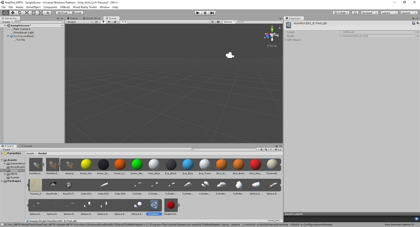Expand the SingleColo asset arrow
Image resolution: width=420 pixels, height=227 pixels.
pyautogui.click(x=178, y=205)
